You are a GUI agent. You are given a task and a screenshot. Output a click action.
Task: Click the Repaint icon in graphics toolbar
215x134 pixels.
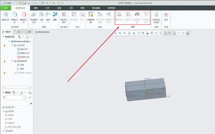pos(129,33)
